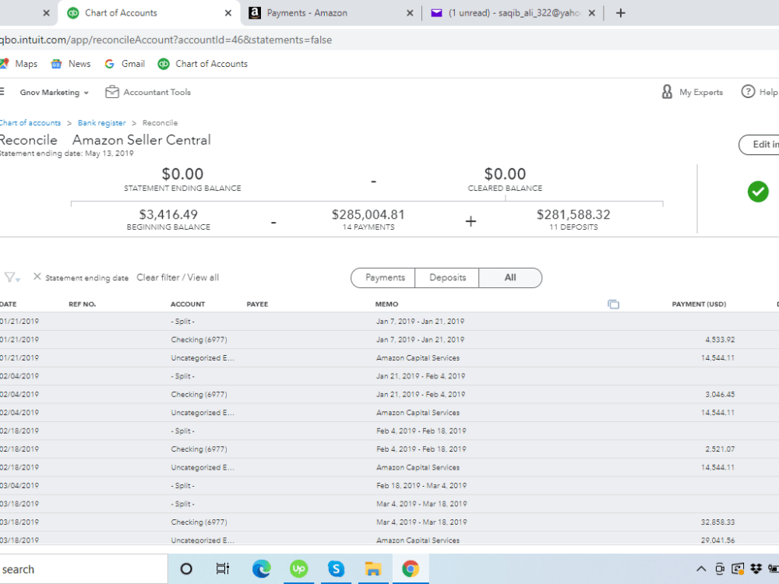Click the 29,041.56 payment amount
This screenshot has width=779, height=584.
tap(717, 540)
